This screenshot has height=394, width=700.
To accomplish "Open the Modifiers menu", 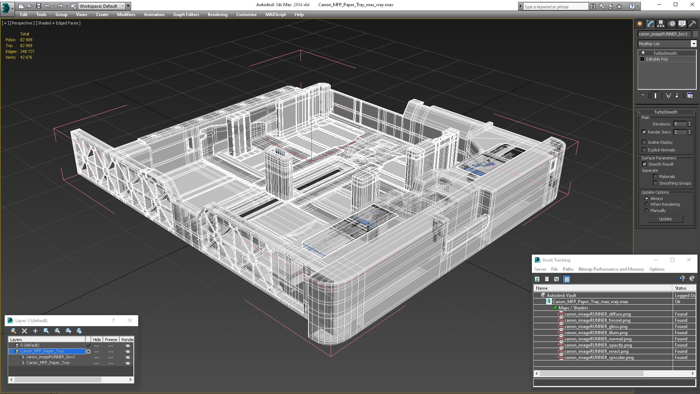I will tap(126, 15).
